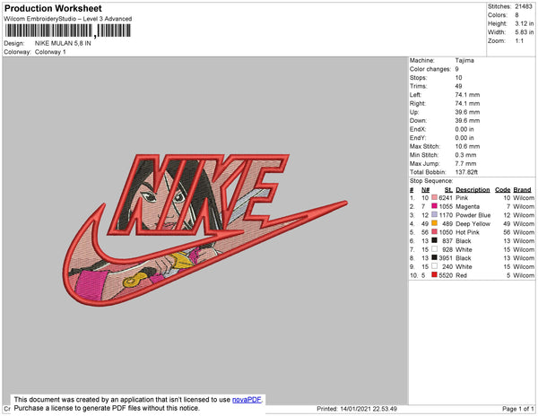
Task: Click the stitches count '21483'
Action: pyautogui.click(x=524, y=6)
